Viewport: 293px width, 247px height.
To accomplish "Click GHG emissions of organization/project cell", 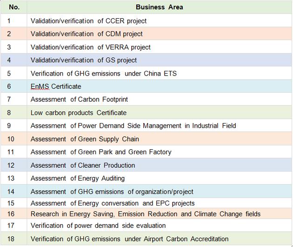I will pos(112,192).
